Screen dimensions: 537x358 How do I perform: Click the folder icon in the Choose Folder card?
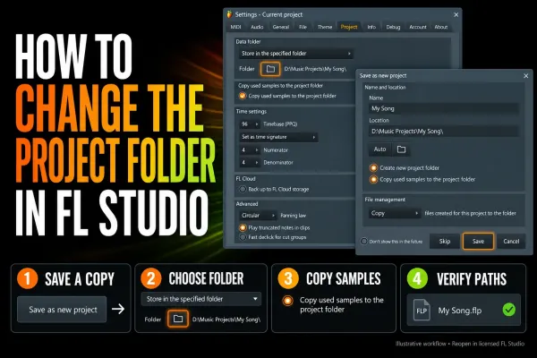coord(178,319)
